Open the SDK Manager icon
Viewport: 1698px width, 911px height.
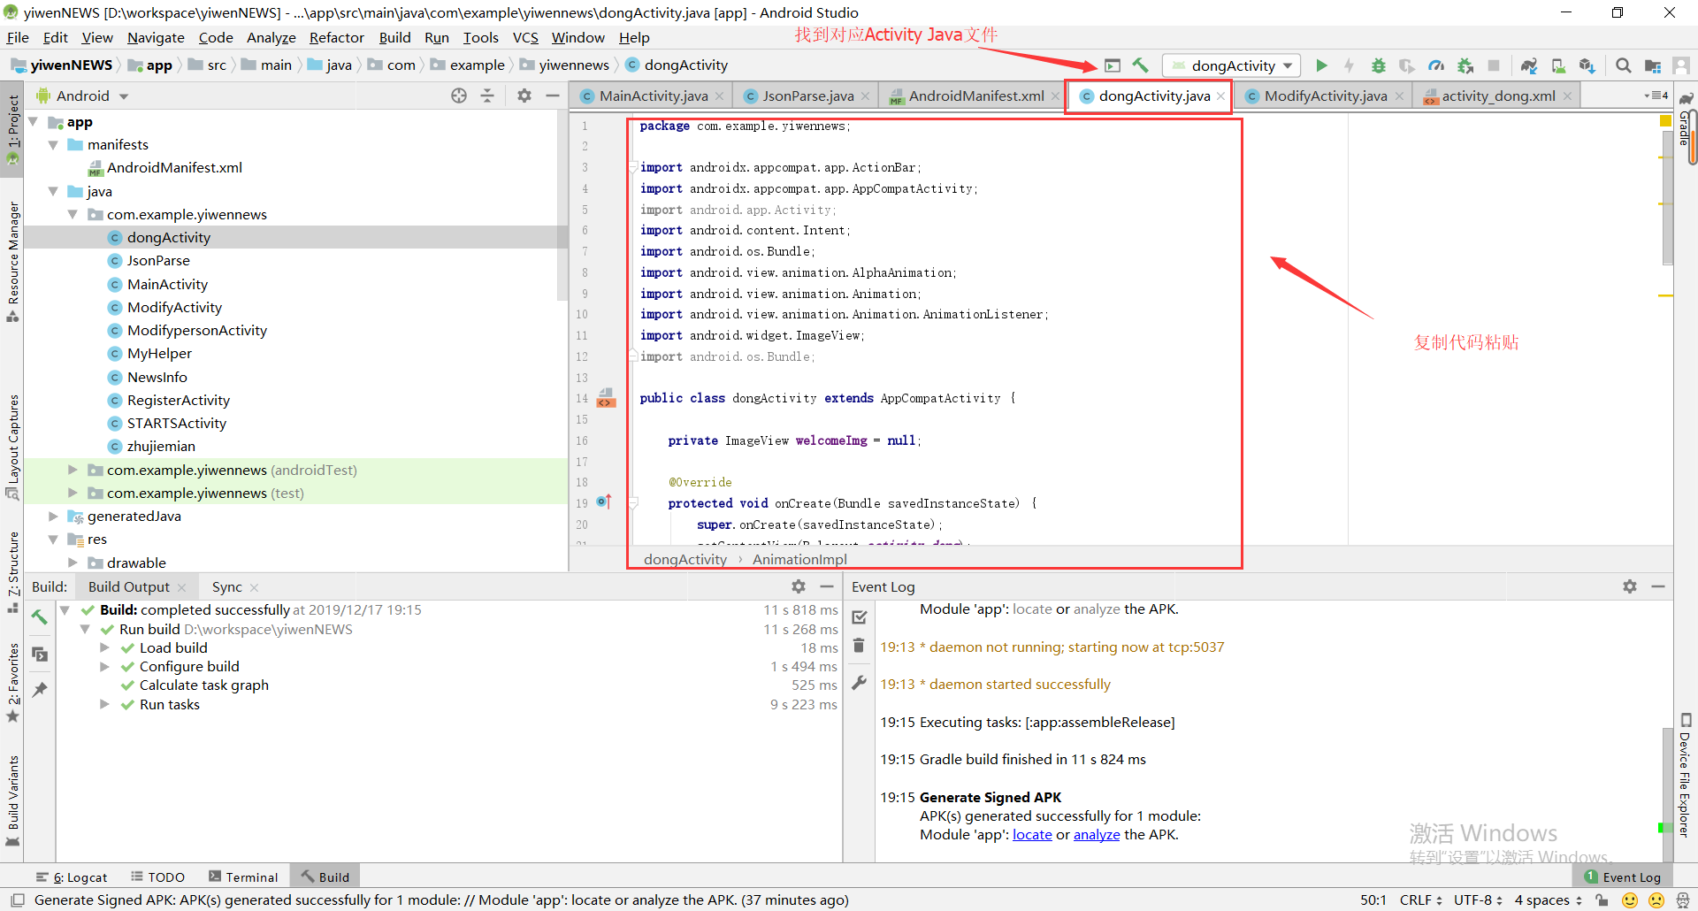click(1587, 65)
